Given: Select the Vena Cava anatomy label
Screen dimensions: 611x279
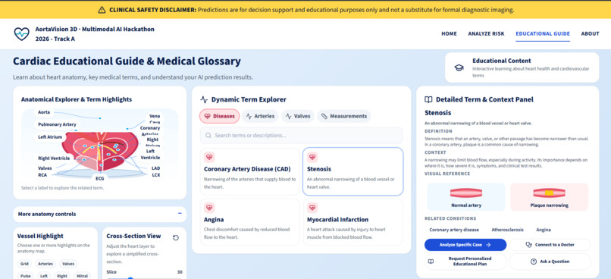Looking at the screenshot, I should pos(155,119).
